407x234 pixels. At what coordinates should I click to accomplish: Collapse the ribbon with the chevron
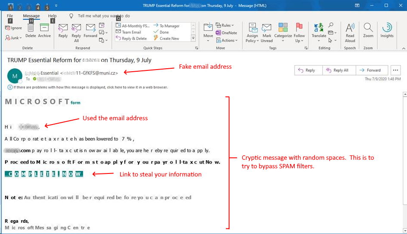[x=404, y=49]
